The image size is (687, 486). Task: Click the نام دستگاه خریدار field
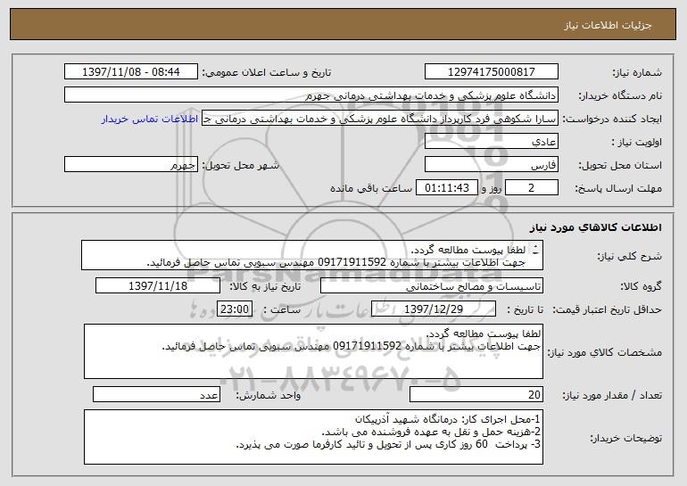point(311,95)
